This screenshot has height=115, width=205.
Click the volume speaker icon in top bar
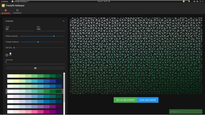click(197, 1)
